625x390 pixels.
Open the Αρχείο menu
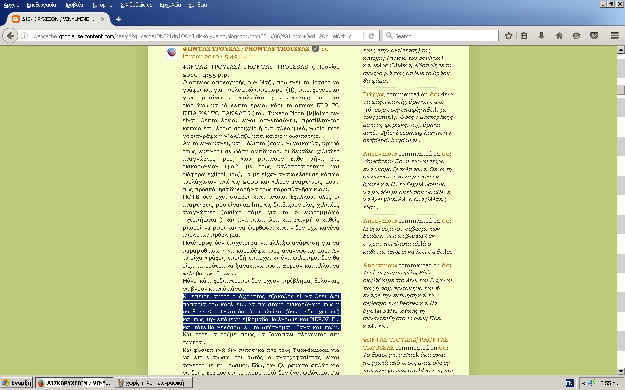[11, 5]
